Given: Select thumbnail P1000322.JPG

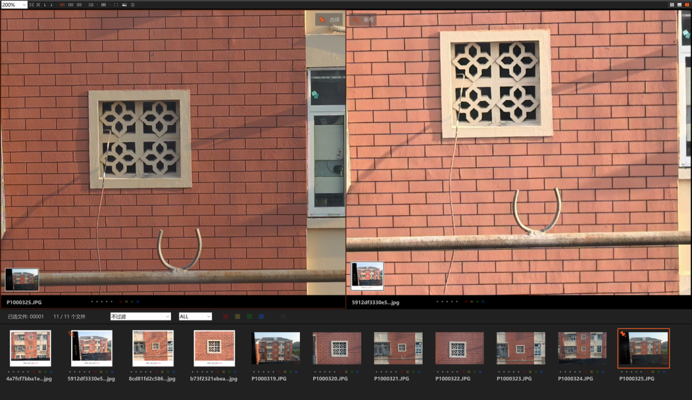Looking at the screenshot, I should pos(459,348).
